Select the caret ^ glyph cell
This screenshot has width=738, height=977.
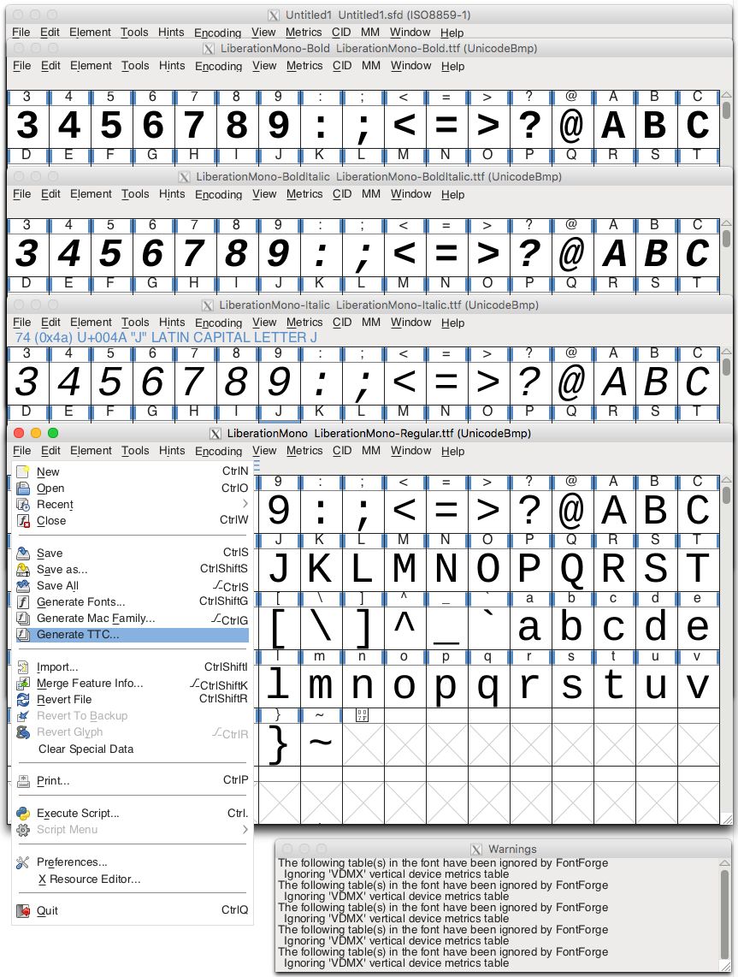404,627
